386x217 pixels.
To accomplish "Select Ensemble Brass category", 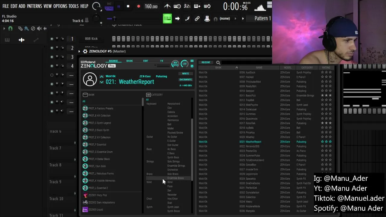I will pos(176,178).
